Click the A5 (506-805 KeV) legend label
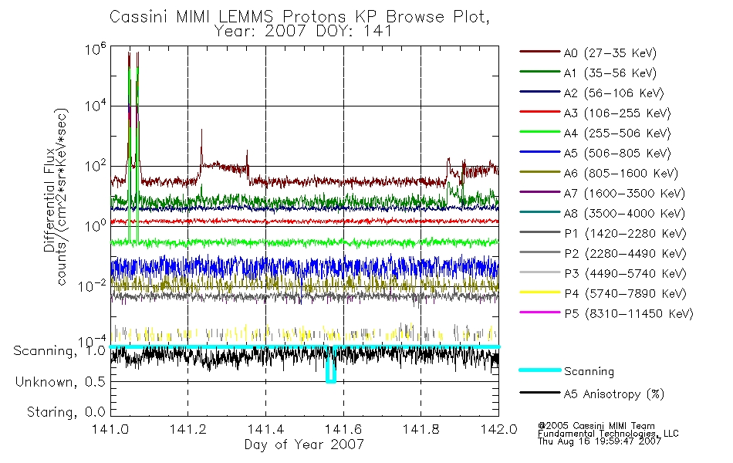 tap(617, 154)
